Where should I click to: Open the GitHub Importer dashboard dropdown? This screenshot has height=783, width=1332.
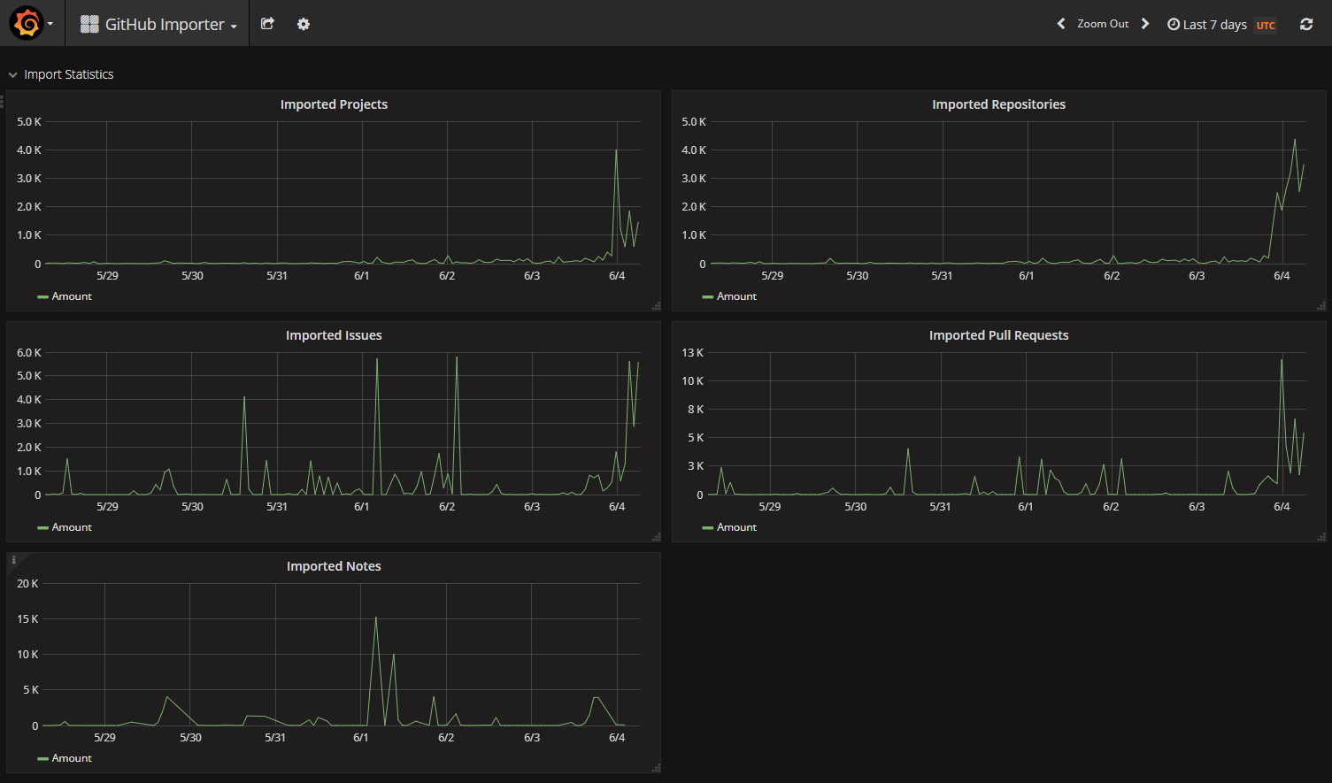point(159,24)
